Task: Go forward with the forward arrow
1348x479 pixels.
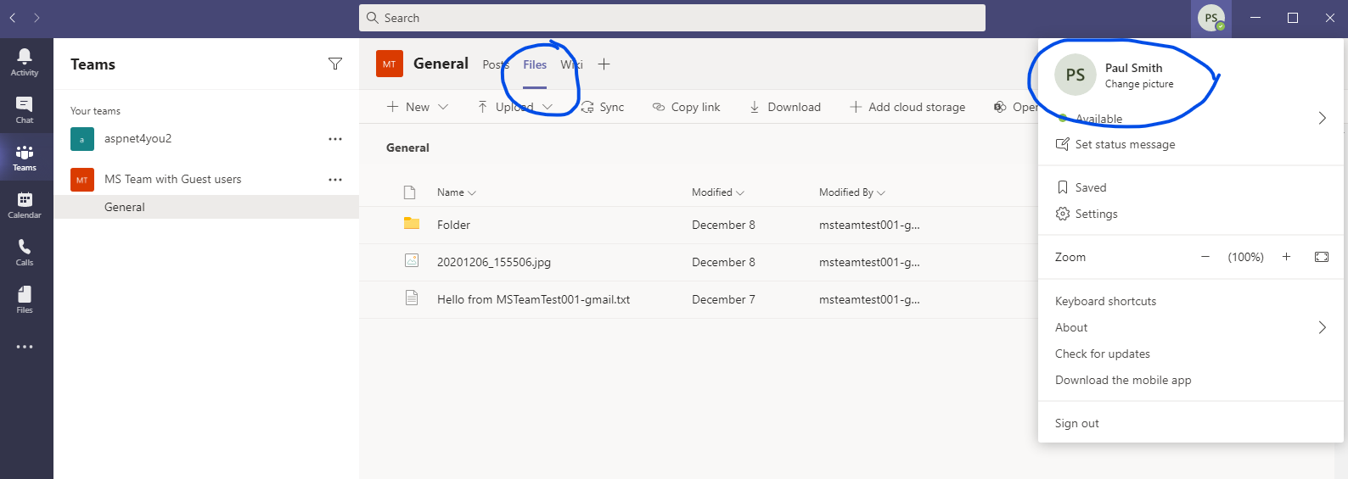Action: 37,18
